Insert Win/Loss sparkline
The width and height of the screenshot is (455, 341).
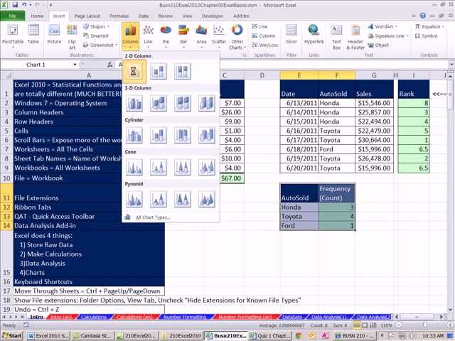265,45
